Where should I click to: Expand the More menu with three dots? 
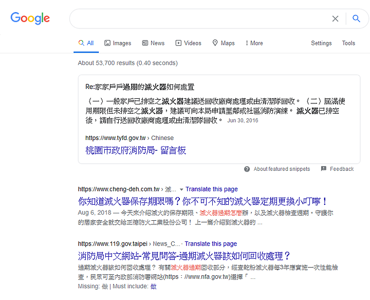point(254,43)
